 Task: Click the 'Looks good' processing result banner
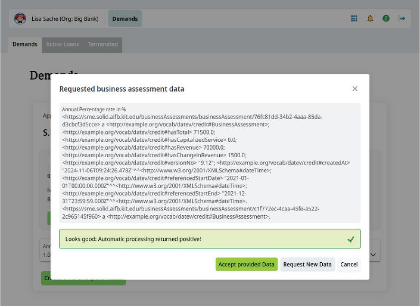pos(190,239)
